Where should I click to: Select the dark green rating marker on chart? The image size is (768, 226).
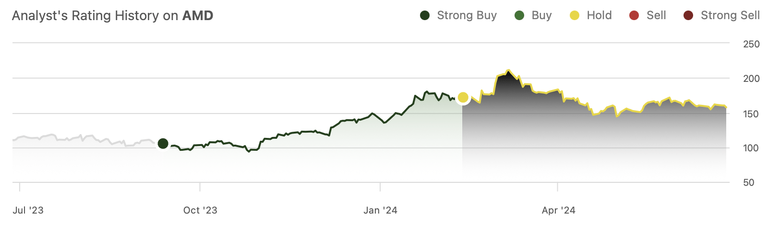click(x=163, y=143)
